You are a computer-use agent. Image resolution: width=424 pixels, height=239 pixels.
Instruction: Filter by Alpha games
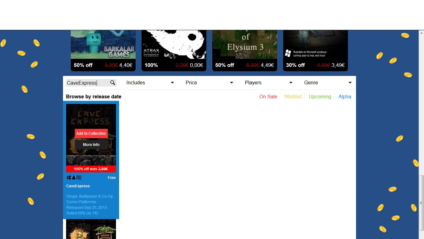click(x=345, y=96)
